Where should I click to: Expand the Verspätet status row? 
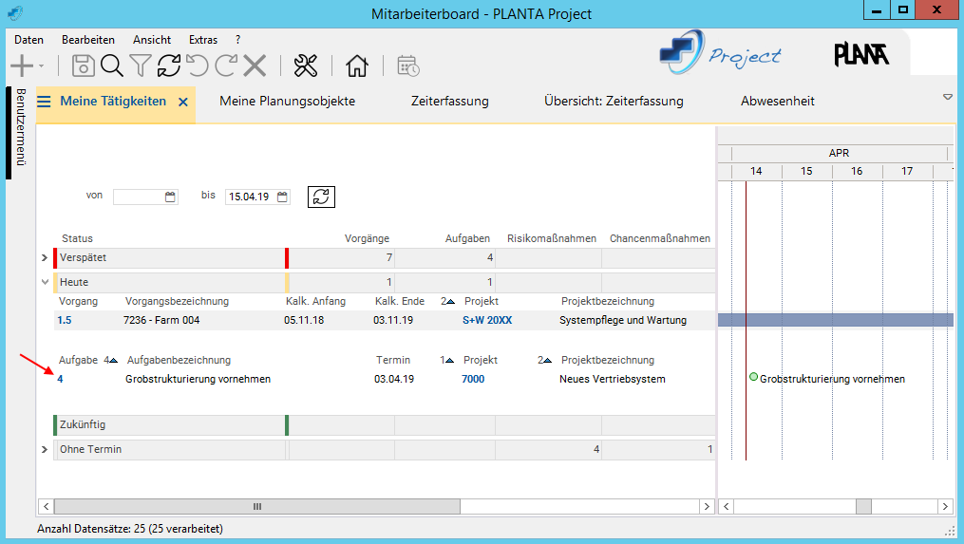click(45, 258)
